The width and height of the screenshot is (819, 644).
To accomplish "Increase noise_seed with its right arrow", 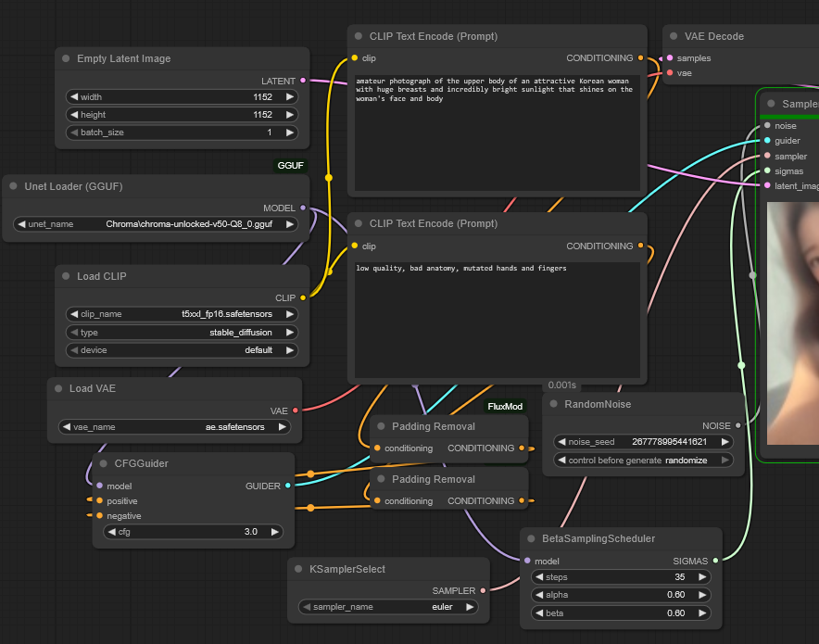I will pyautogui.click(x=725, y=442).
